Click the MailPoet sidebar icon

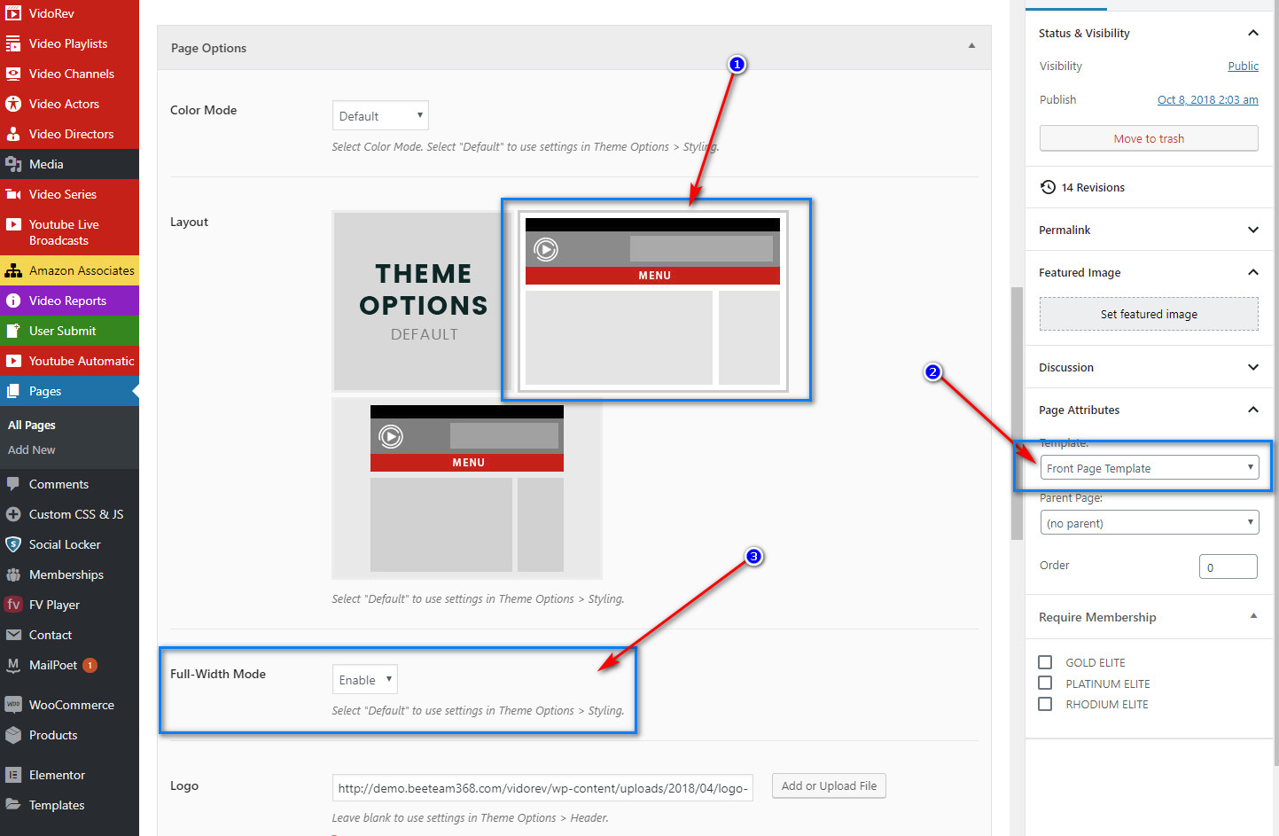pyautogui.click(x=13, y=665)
